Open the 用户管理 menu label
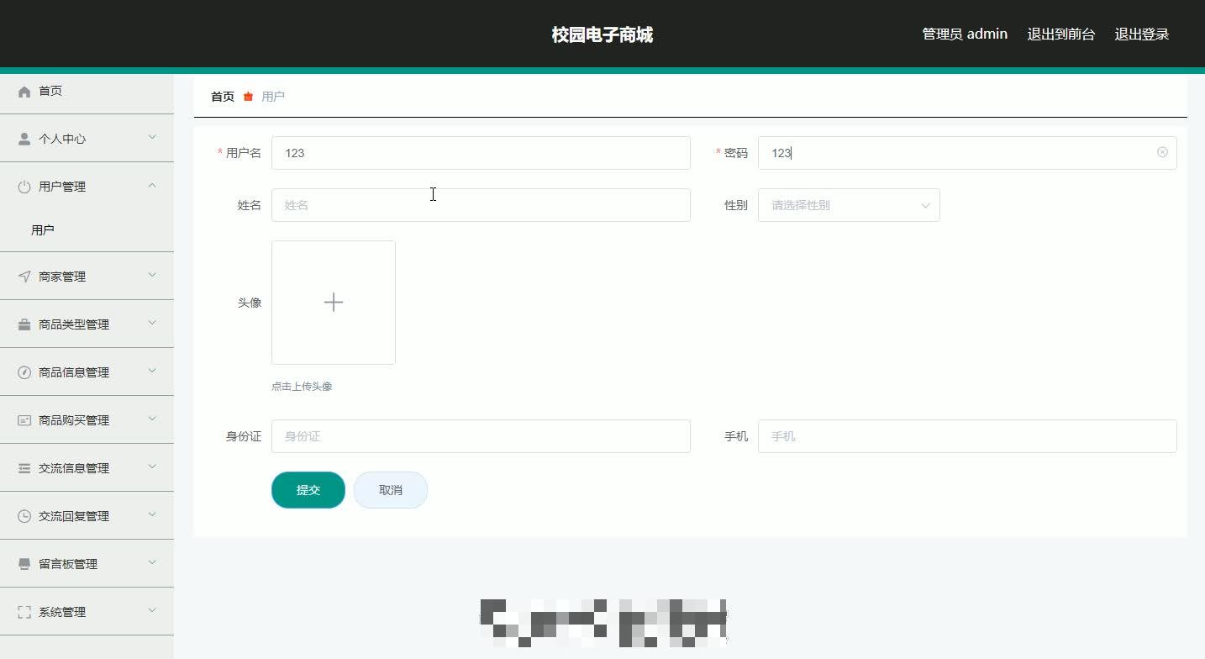The height and width of the screenshot is (659, 1205). pyautogui.click(x=62, y=187)
